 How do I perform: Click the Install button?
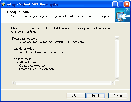(96, 96)
